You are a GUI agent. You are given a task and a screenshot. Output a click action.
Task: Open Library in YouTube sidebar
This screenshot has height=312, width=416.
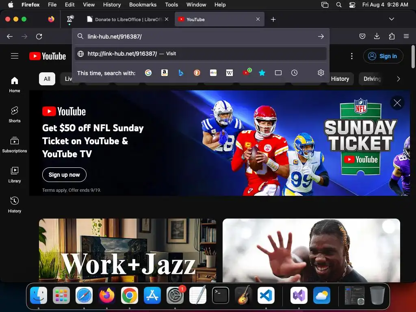click(15, 175)
